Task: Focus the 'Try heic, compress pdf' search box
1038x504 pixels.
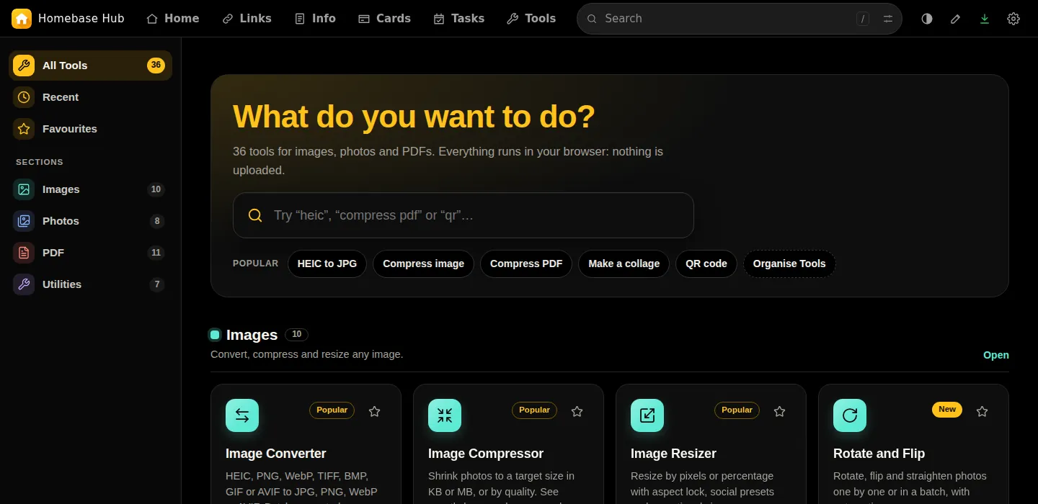Action: tap(463, 215)
